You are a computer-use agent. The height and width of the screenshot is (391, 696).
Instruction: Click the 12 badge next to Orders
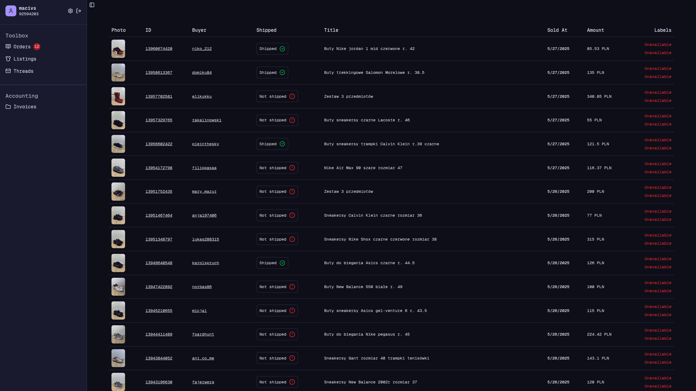(x=37, y=47)
